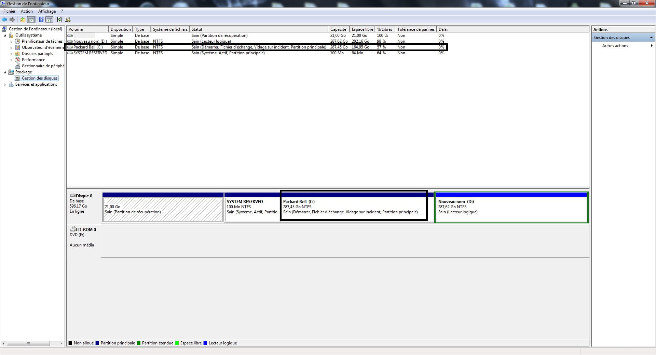656x355 pixels.
Task: Expand the Services et applications node
Action: [5, 85]
